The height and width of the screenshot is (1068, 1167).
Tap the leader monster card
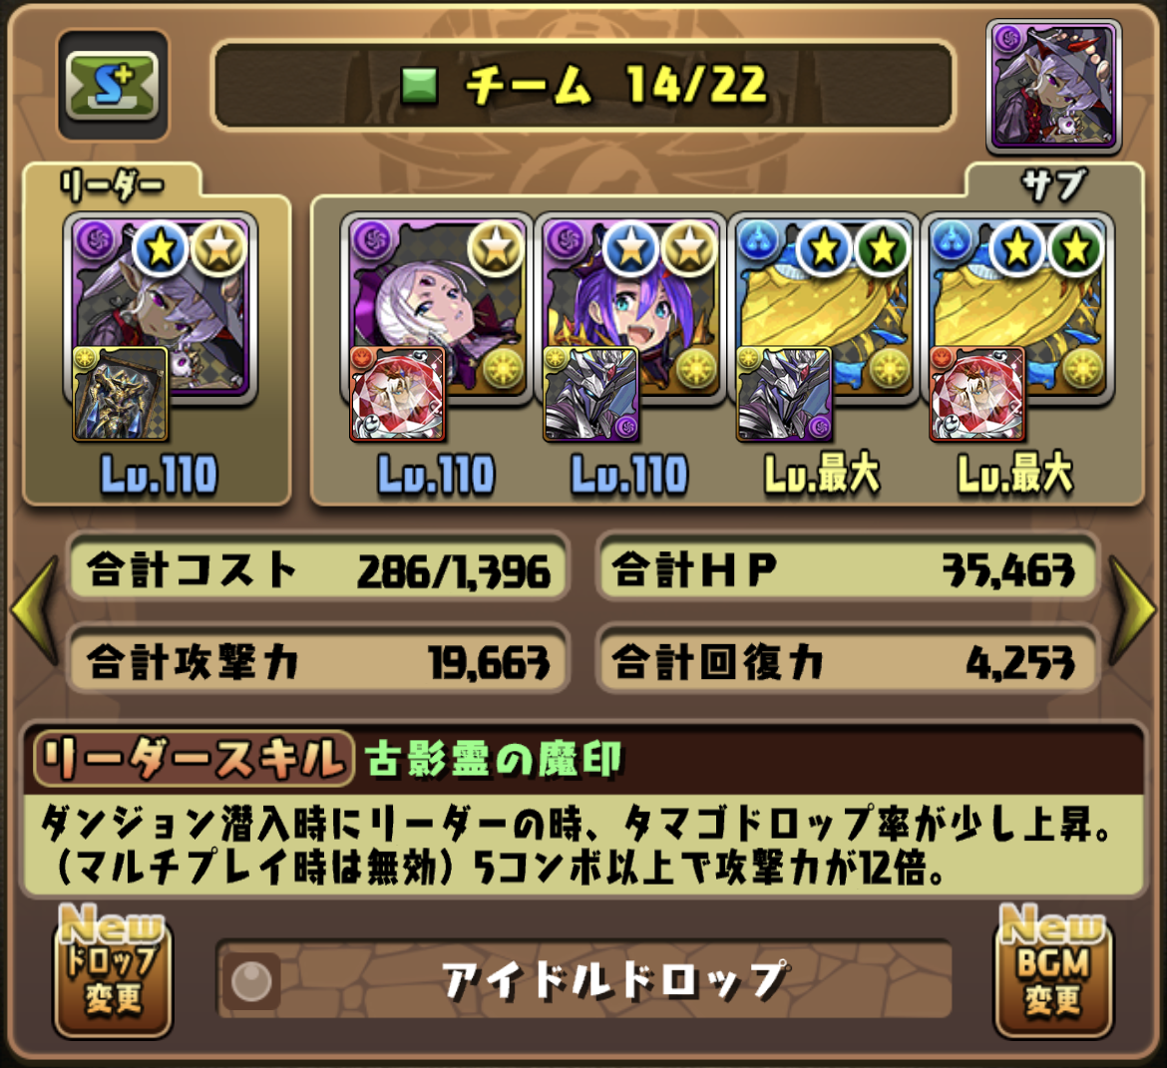(x=160, y=309)
